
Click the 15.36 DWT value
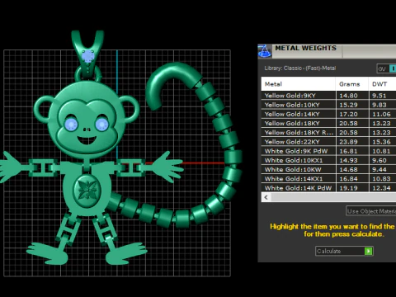click(x=381, y=142)
